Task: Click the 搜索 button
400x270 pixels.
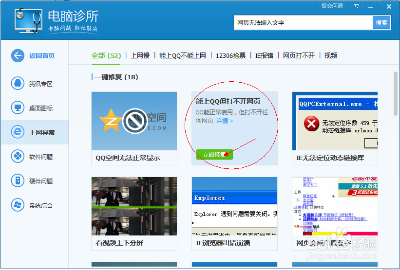Action: [381, 23]
